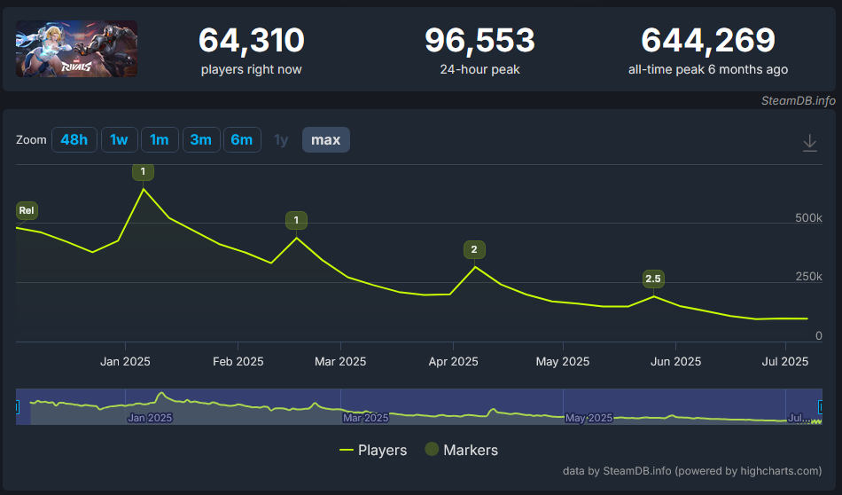The image size is (842, 495).
Task: Open the Marvel Rivals game thumbnail
Action: tap(76, 49)
